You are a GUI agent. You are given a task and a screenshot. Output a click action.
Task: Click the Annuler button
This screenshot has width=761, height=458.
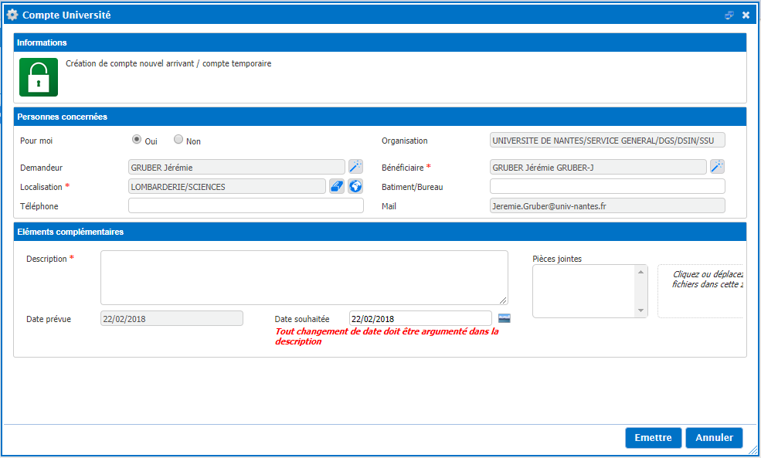pos(714,438)
